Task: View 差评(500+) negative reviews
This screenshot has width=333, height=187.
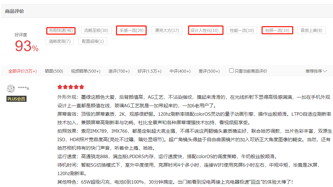Action: [x=209, y=71]
